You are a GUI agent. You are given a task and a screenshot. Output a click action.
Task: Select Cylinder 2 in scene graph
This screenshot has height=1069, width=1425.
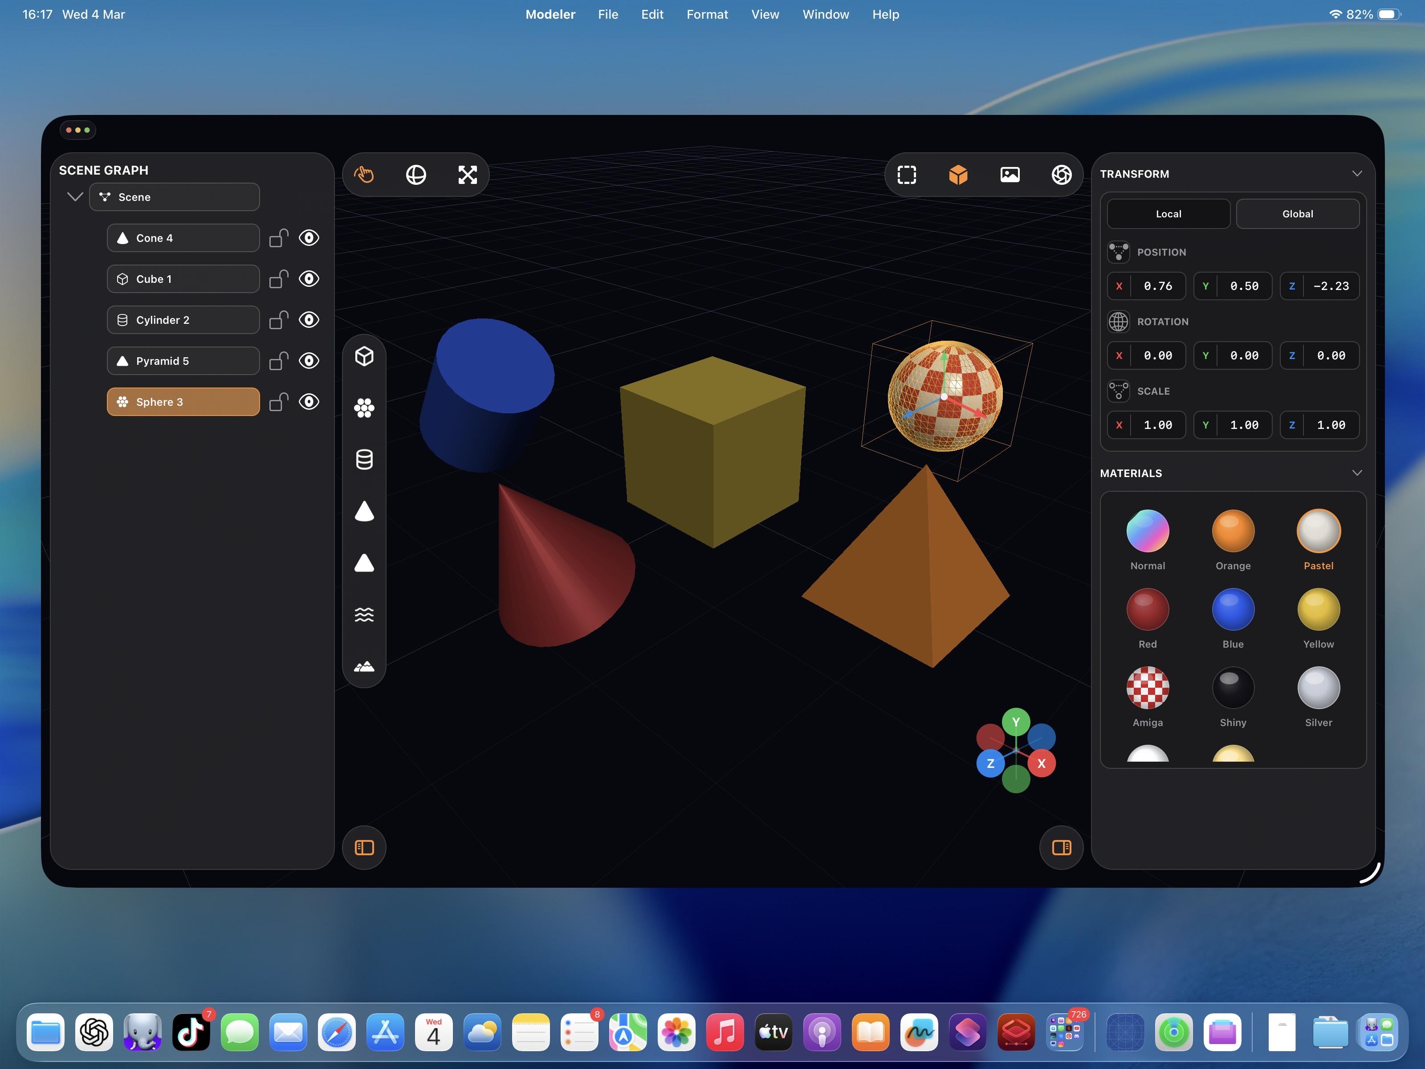tap(183, 320)
